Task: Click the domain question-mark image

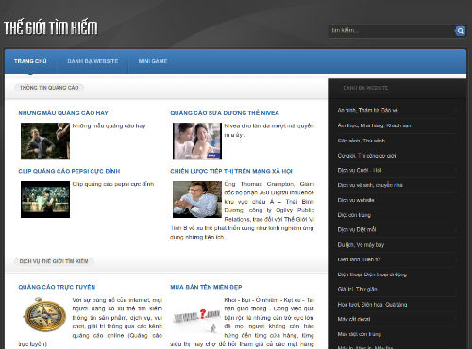Action: pos(197,317)
